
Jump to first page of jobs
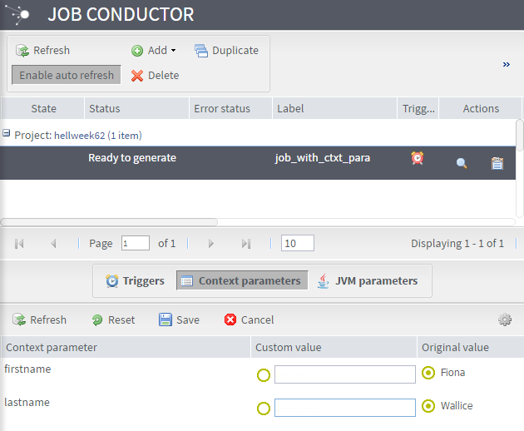tap(20, 244)
